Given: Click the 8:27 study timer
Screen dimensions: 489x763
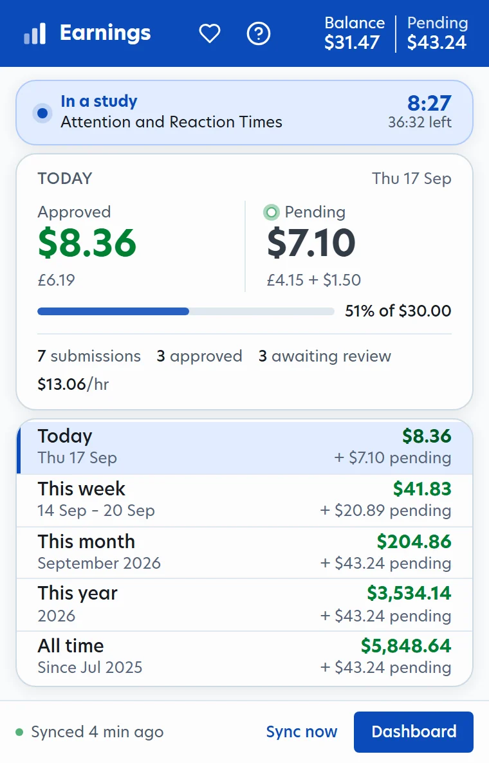Looking at the screenshot, I should pyautogui.click(x=429, y=103).
